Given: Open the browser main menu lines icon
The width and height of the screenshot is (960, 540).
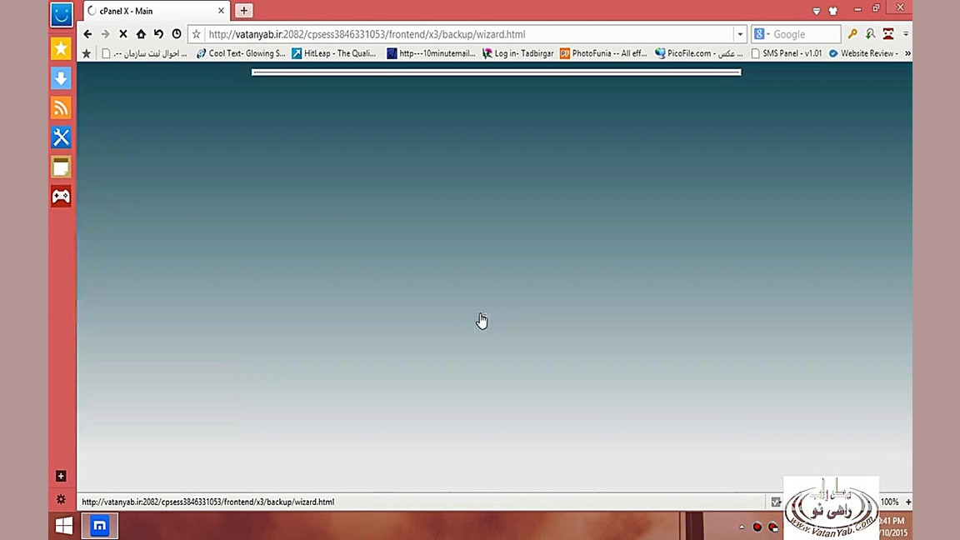Looking at the screenshot, I should coord(906,34).
